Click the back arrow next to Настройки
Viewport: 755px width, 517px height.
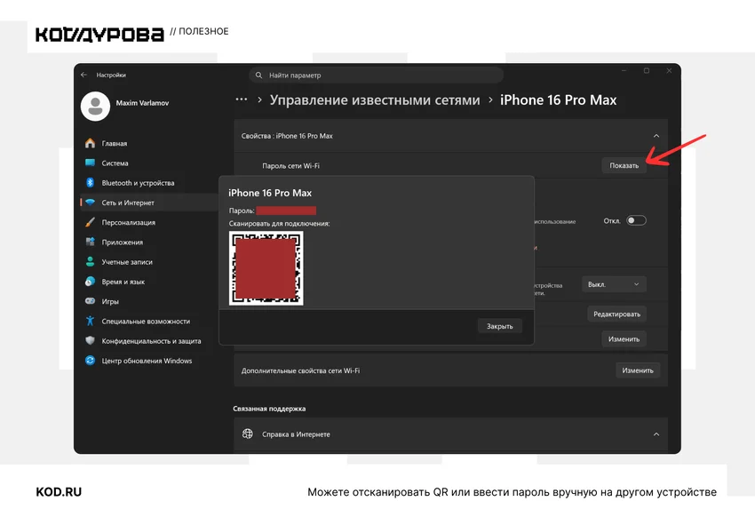83,75
